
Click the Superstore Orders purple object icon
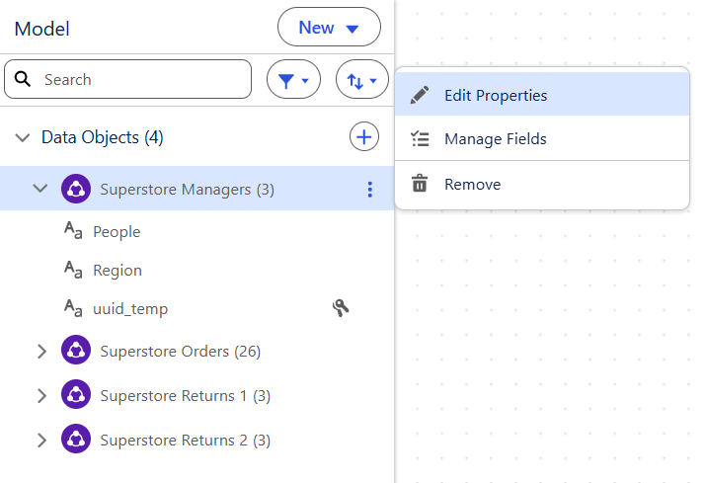point(76,350)
